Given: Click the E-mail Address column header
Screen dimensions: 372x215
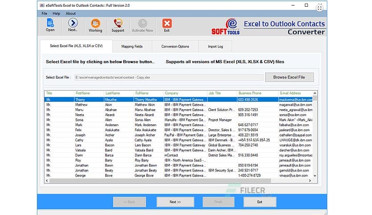Looking at the screenshot, I should click(x=295, y=93).
